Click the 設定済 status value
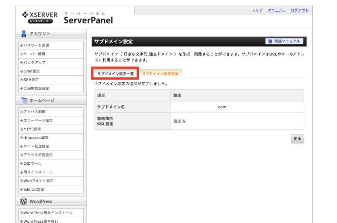Screen dimensions: 337x223 (179, 121)
